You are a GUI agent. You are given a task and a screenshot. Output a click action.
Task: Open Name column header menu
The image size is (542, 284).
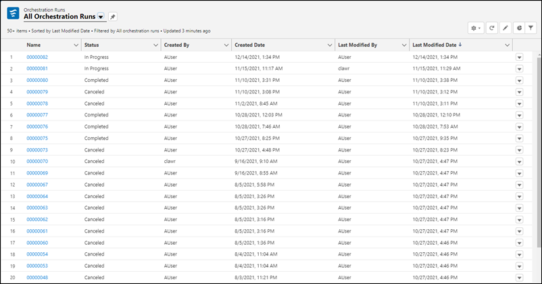click(76, 45)
